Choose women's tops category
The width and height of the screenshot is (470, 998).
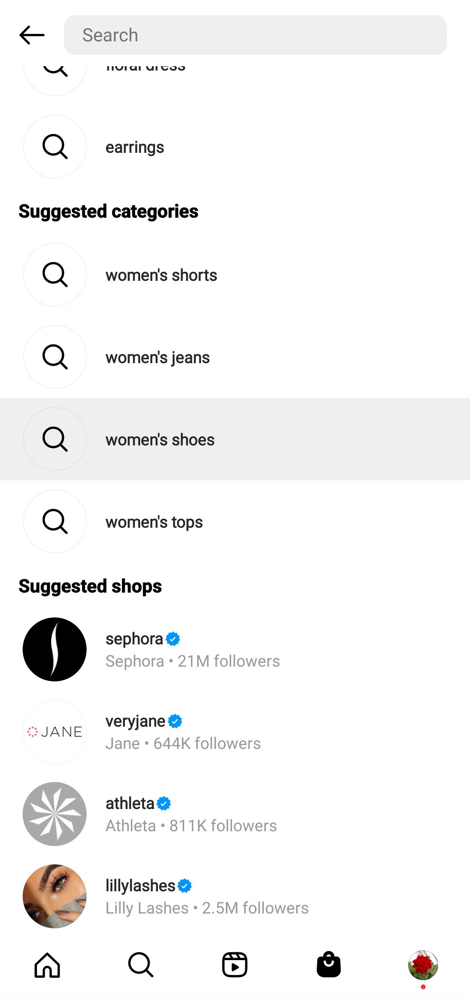click(x=235, y=522)
